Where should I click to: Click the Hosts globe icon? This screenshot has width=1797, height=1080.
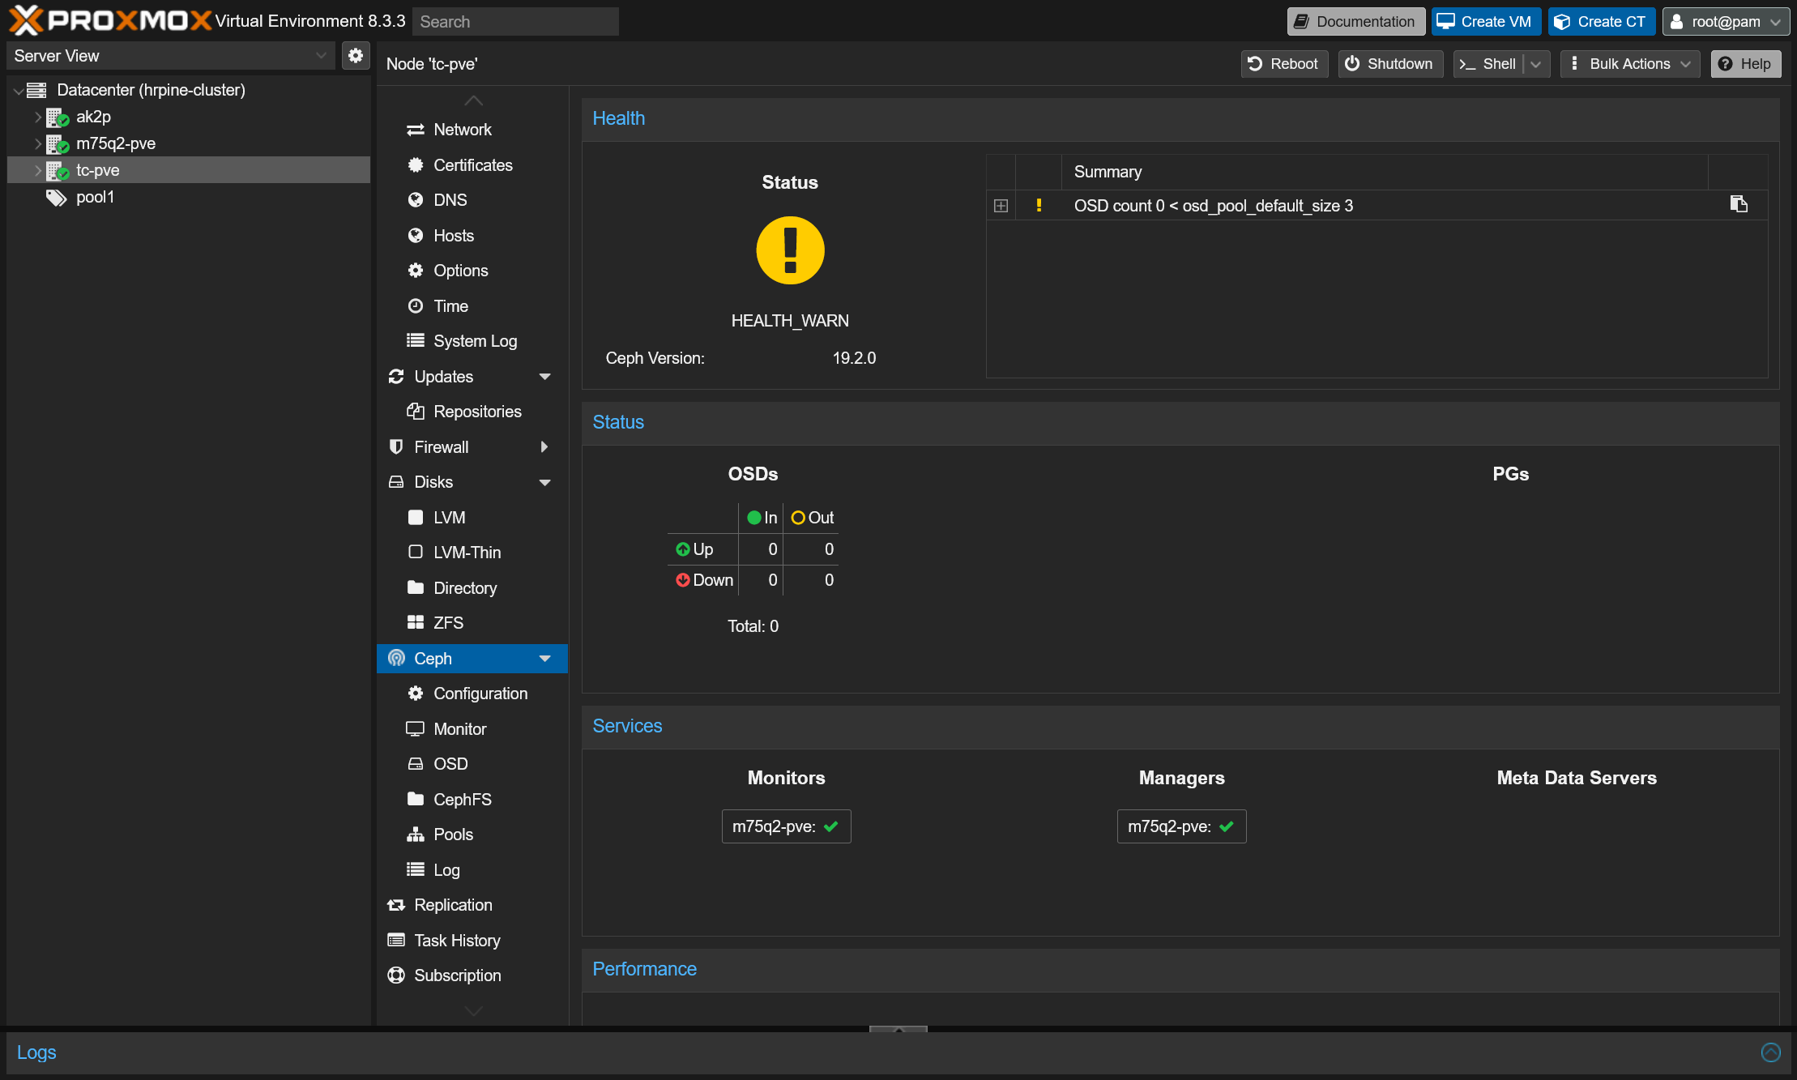(416, 236)
